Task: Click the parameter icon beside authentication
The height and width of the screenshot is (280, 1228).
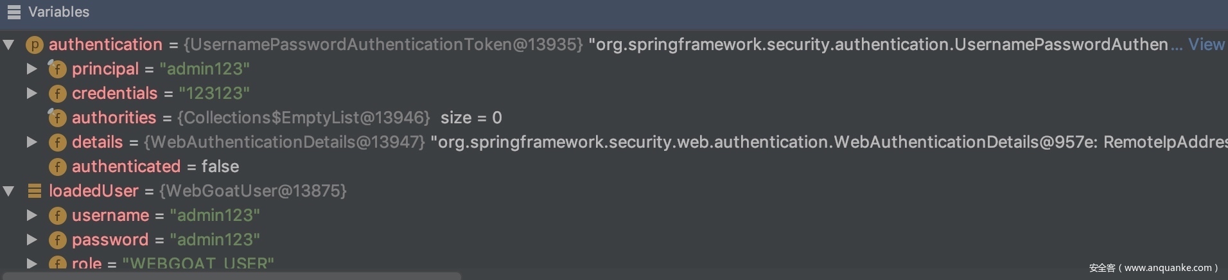Action: point(34,45)
